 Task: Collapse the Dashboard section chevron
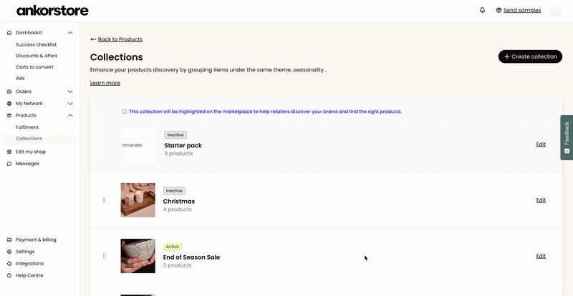click(70, 32)
